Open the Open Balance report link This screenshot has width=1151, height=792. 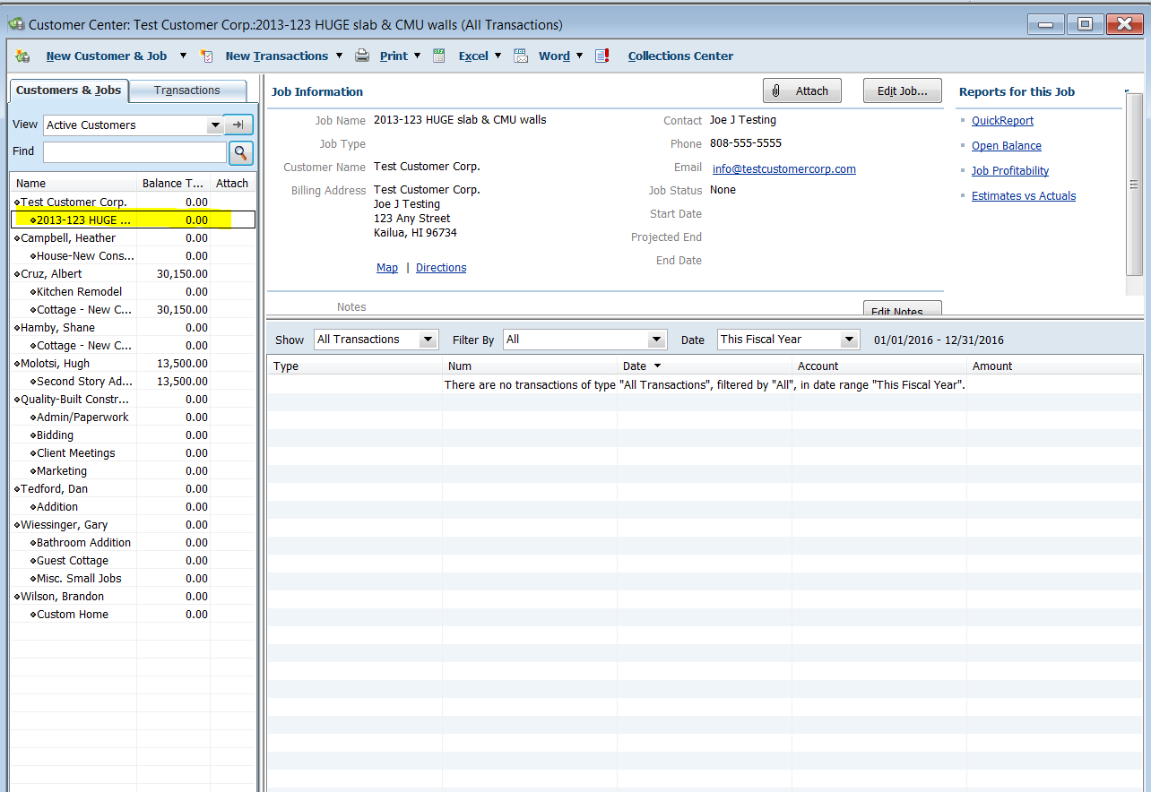coord(1006,146)
